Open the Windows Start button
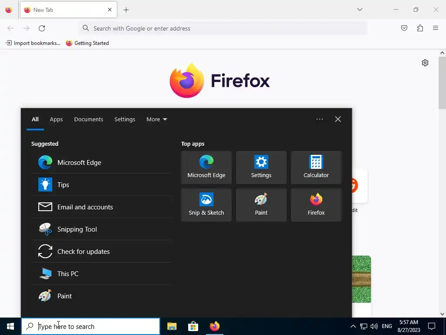Image resolution: width=446 pixels, height=335 pixels. (10, 326)
